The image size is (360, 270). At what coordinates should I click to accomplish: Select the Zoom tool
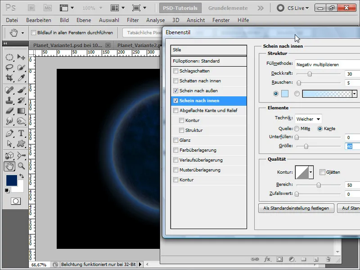coord(21,166)
